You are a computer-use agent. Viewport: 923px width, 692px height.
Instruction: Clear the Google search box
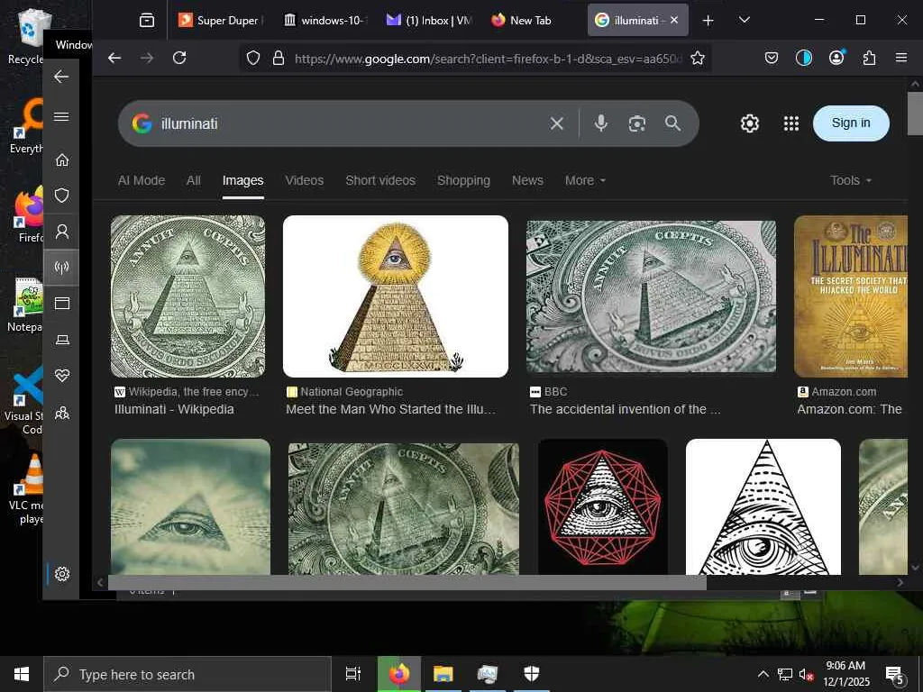557,123
